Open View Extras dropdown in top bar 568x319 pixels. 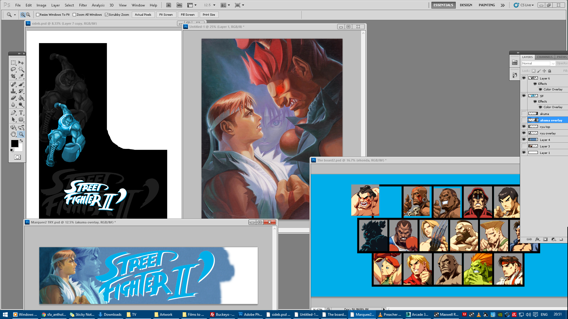tap(192, 5)
